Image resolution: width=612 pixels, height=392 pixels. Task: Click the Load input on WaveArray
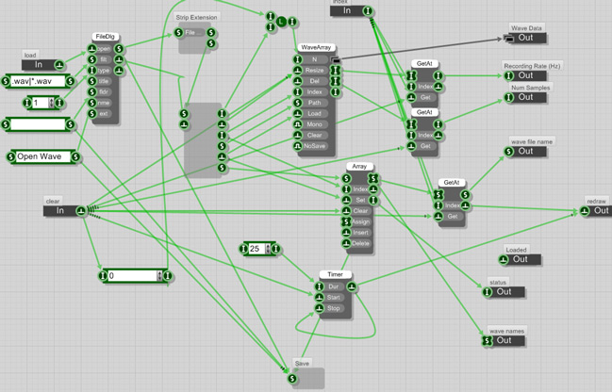[x=314, y=113]
